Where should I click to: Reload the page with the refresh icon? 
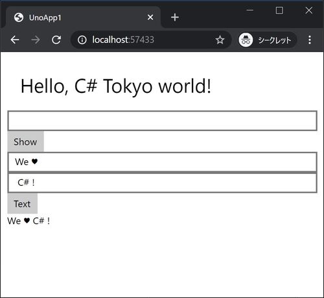click(56, 40)
